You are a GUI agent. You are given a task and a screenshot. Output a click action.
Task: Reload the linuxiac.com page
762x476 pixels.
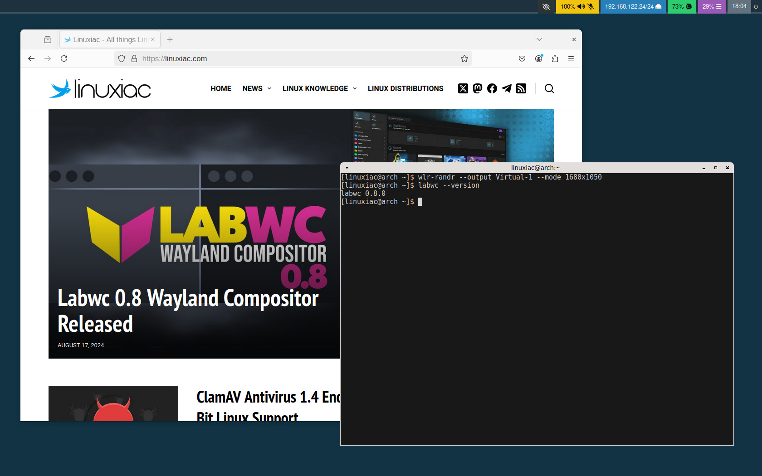(x=64, y=58)
